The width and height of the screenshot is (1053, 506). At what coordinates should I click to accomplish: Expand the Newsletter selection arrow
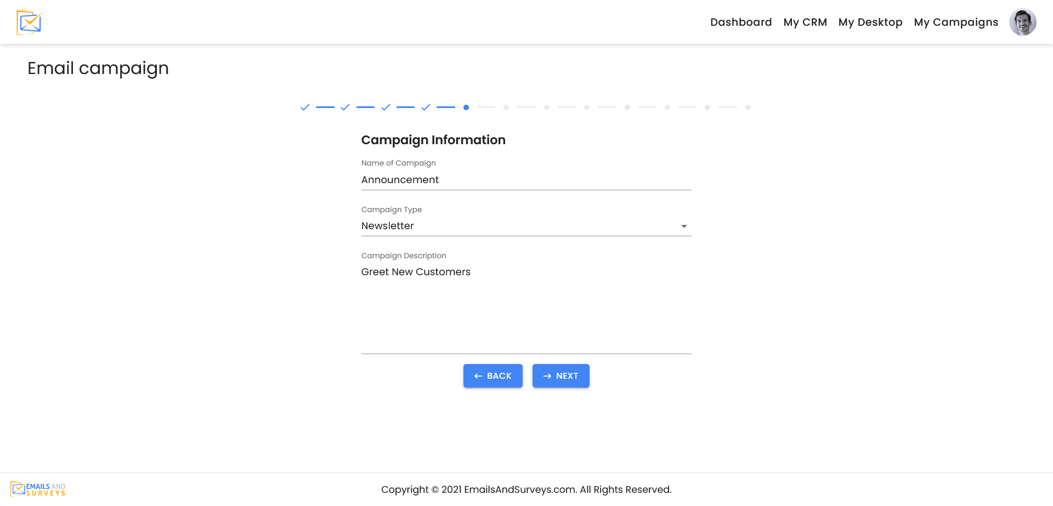(x=684, y=226)
